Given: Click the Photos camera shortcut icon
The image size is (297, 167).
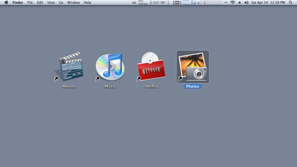Looking at the screenshot, I should pyautogui.click(x=193, y=67).
